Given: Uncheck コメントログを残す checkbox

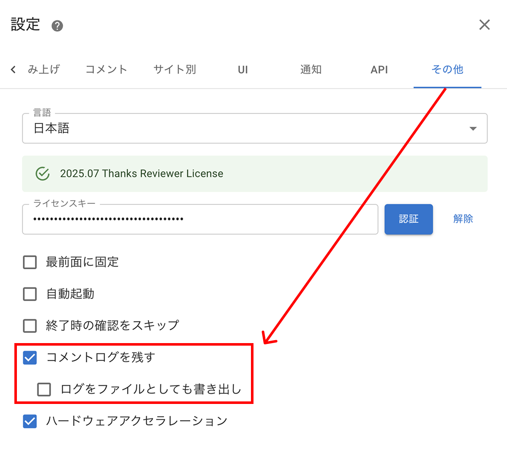Looking at the screenshot, I should point(30,357).
